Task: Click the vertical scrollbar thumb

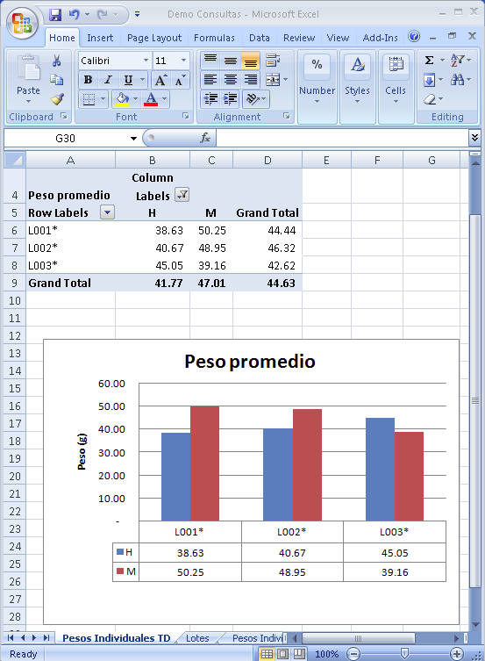Action: click(x=474, y=400)
